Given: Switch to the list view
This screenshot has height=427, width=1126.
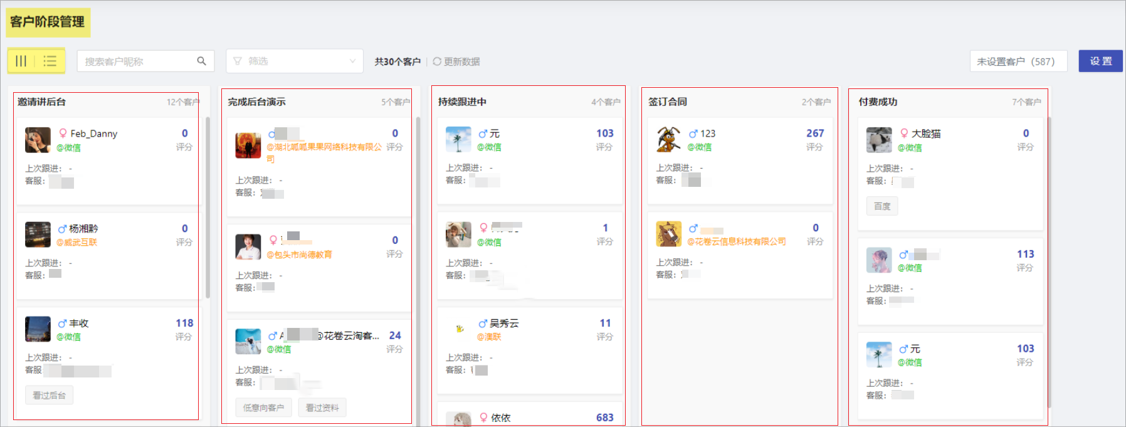Looking at the screenshot, I should pos(50,61).
